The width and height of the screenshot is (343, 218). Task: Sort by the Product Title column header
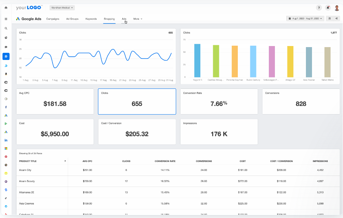coord(28,161)
